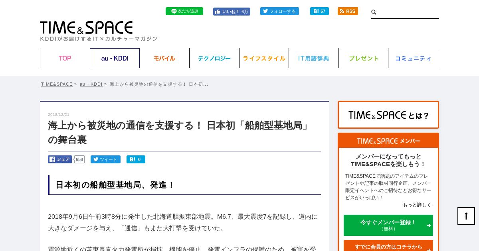Click the Twitter follow button
Screen dimensions: 479x251
279,11
